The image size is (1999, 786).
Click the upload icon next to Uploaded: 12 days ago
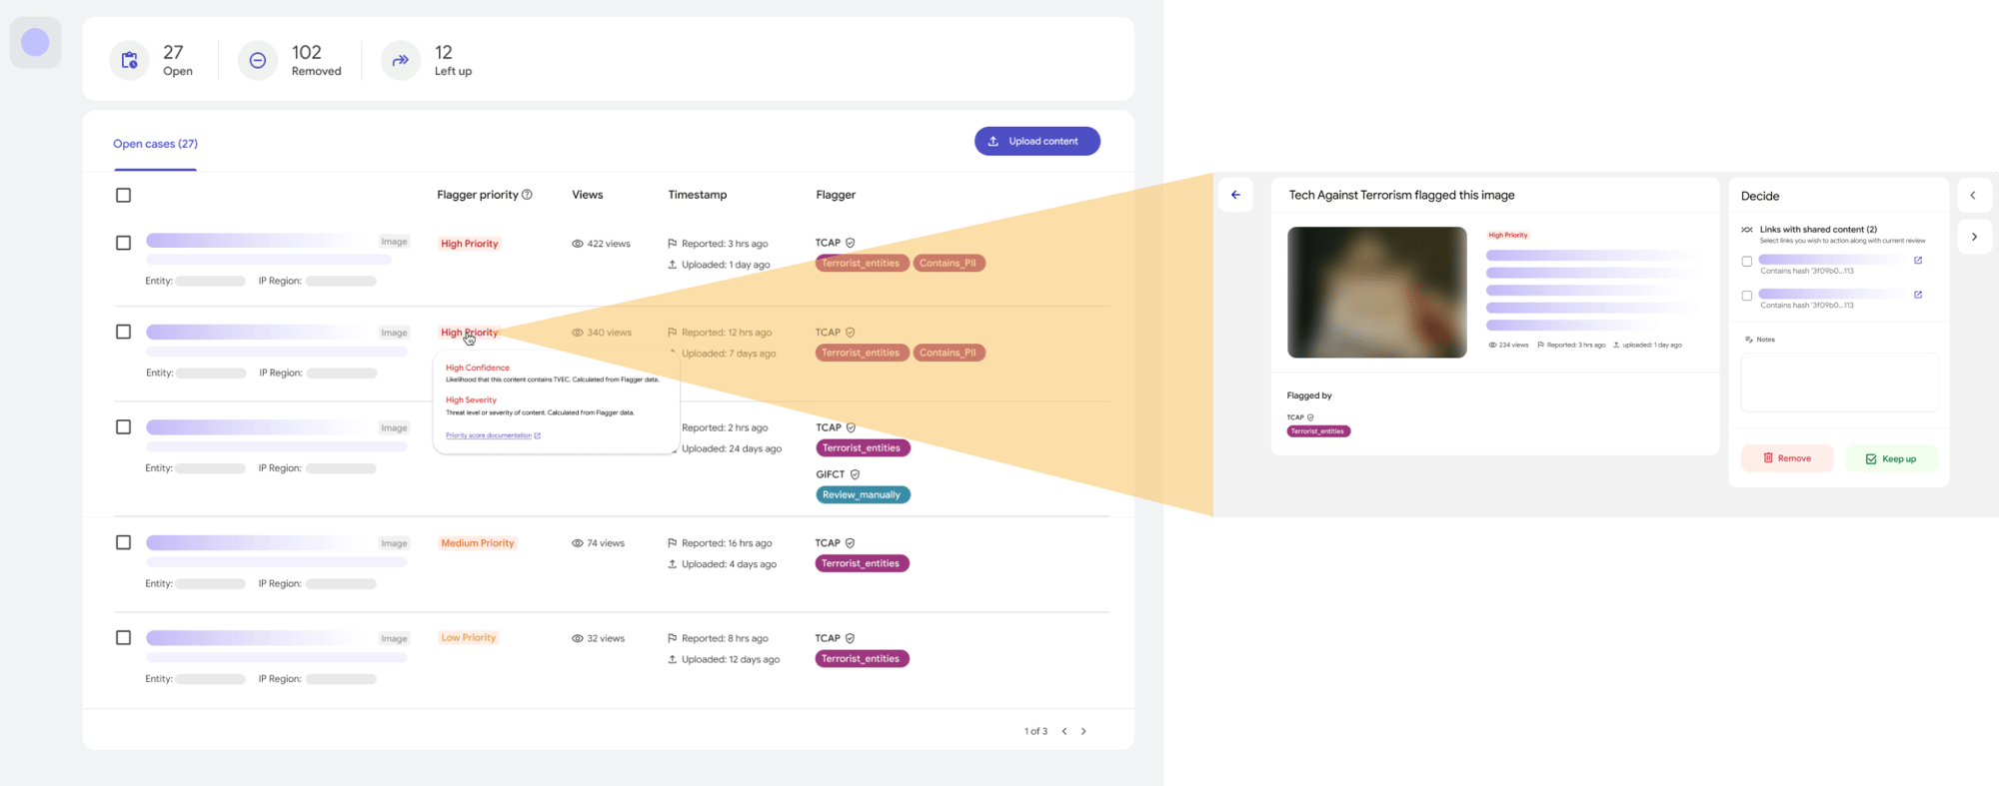pos(672,659)
